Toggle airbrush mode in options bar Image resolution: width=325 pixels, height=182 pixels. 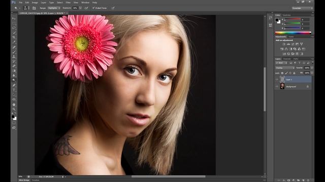[x=86, y=8]
